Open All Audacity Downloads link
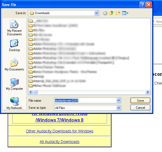Viewport: 162px width, 152px height. (60, 142)
